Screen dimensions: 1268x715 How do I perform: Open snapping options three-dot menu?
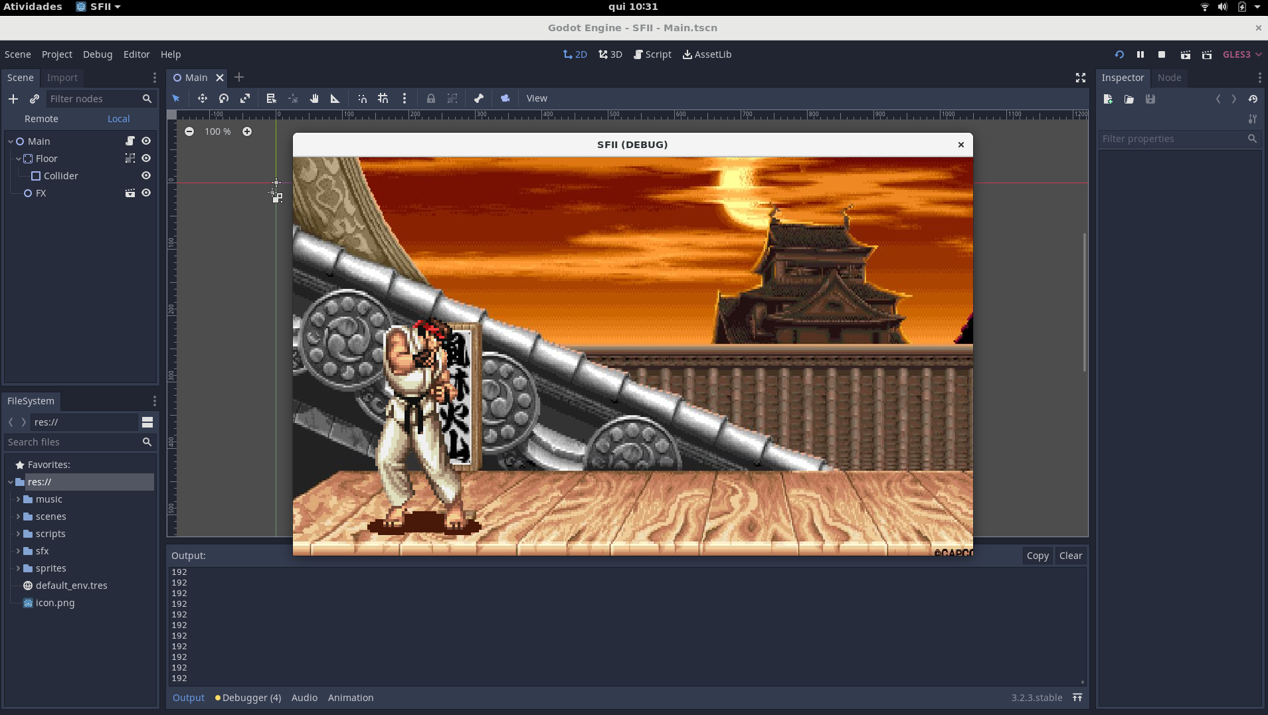[x=405, y=98]
